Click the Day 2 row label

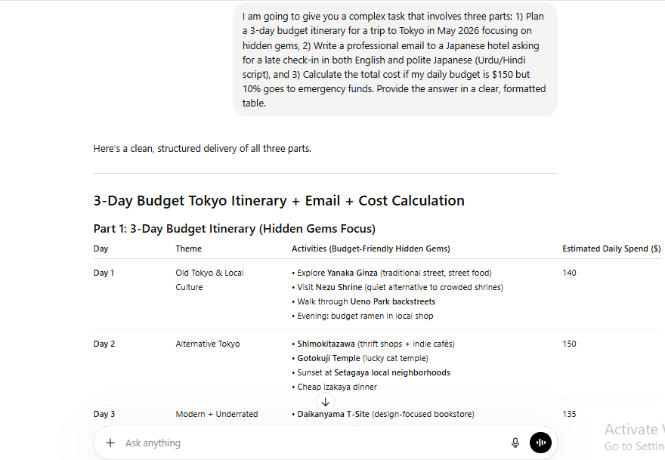(104, 344)
